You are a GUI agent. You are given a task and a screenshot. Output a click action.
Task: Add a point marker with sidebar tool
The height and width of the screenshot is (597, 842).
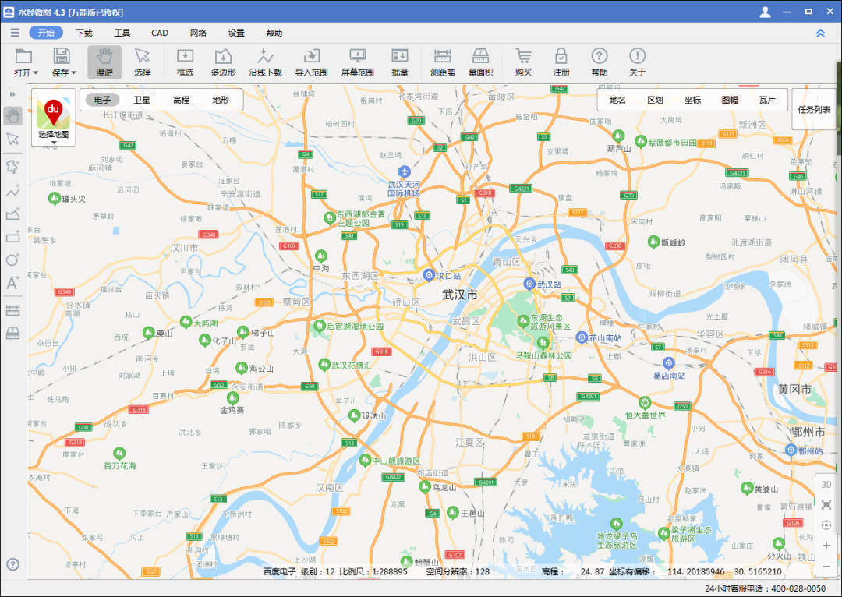click(x=13, y=167)
